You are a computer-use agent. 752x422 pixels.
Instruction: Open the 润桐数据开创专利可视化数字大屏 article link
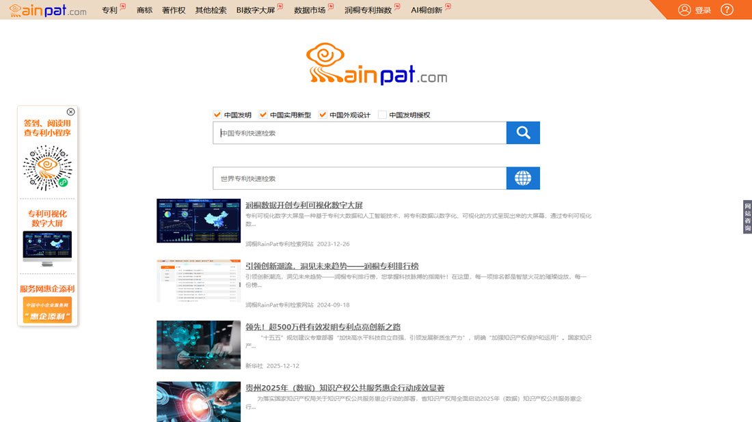(x=304, y=205)
